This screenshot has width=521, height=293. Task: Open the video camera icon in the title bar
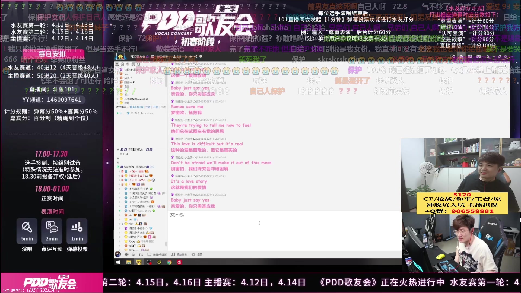point(453,56)
